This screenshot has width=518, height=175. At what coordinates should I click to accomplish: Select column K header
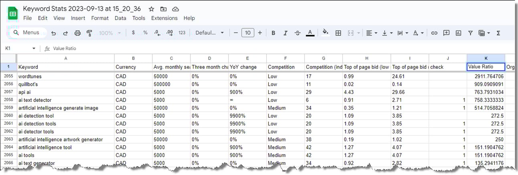[x=486, y=58]
